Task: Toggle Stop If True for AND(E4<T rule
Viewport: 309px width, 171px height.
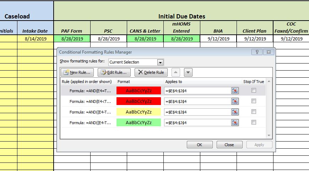Action: tap(254, 101)
